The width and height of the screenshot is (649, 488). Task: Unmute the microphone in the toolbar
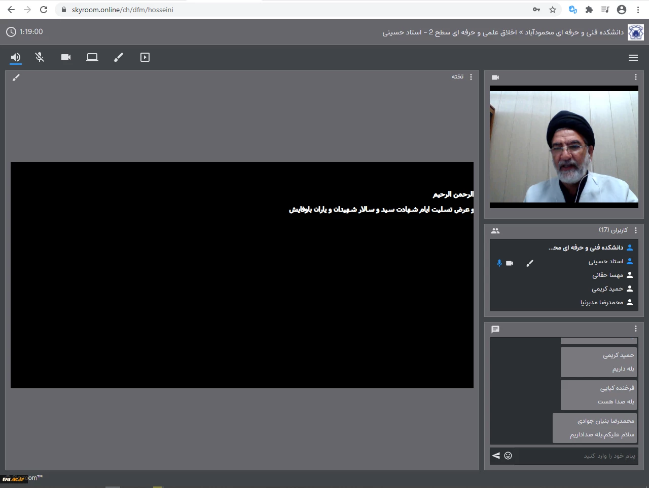pos(40,58)
